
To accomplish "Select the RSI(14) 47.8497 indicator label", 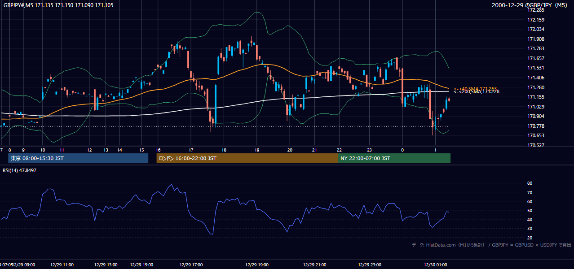I will 20,170.
